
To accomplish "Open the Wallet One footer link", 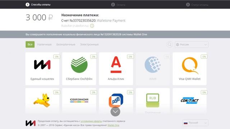I will coord(114,125).
